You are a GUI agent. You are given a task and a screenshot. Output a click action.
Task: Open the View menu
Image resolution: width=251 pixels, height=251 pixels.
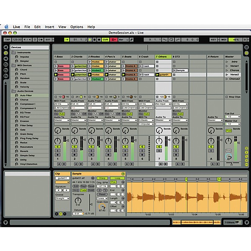click(62, 27)
